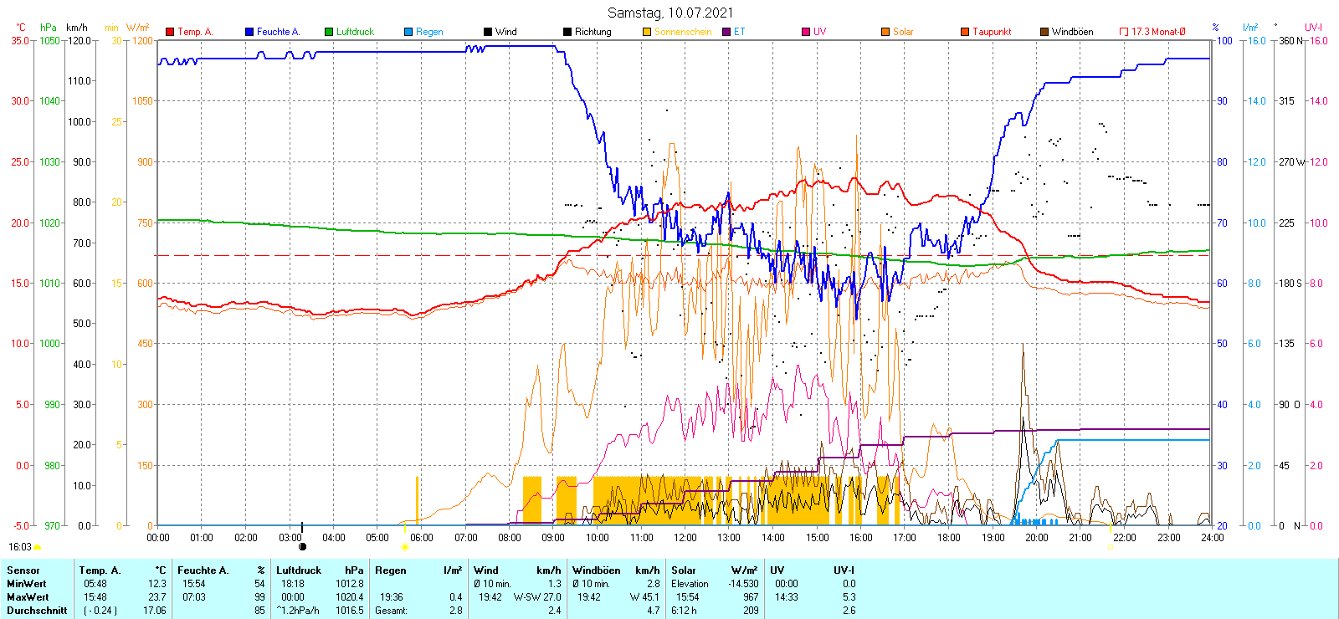Screen dimensions: 1339x619
Task: Click the green Luftdruck legend square
Action: coord(329,32)
